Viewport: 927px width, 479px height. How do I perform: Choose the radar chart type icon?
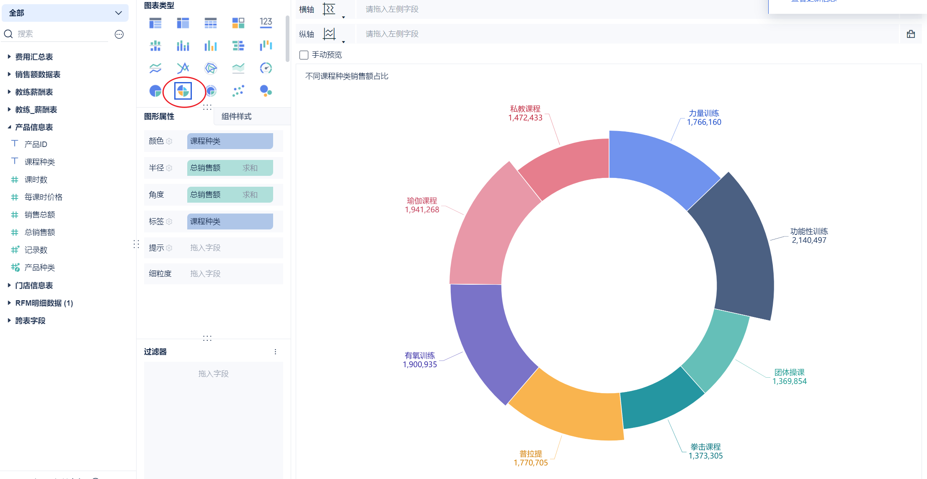point(211,68)
